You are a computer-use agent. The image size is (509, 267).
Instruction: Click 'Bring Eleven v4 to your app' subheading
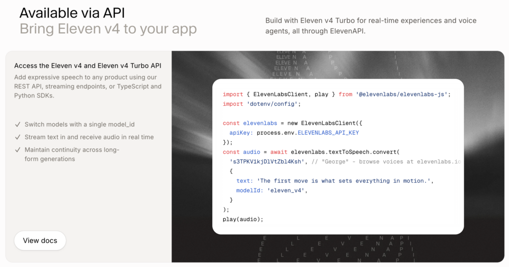[108, 29]
